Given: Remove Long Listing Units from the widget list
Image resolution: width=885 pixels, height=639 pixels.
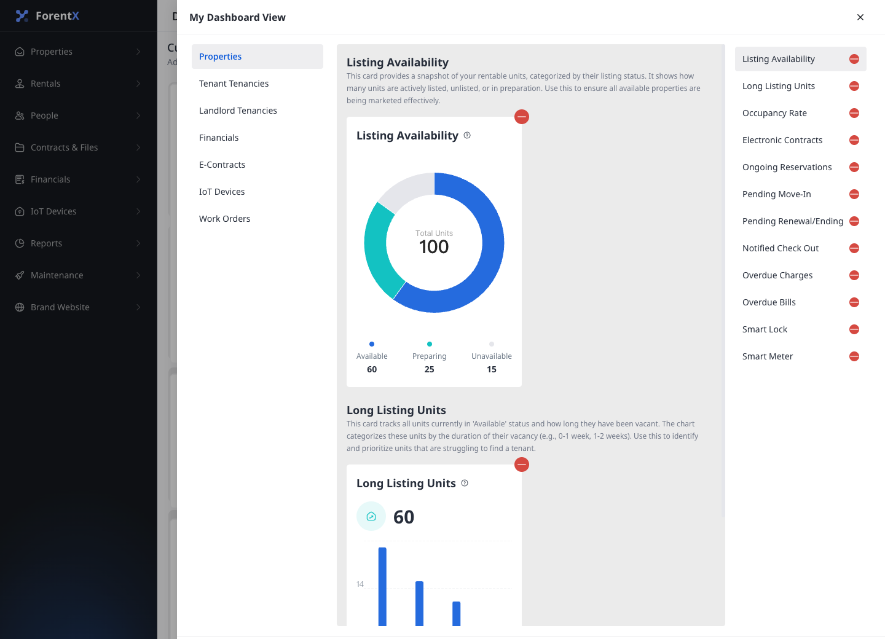Looking at the screenshot, I should (x=854, y=86).
